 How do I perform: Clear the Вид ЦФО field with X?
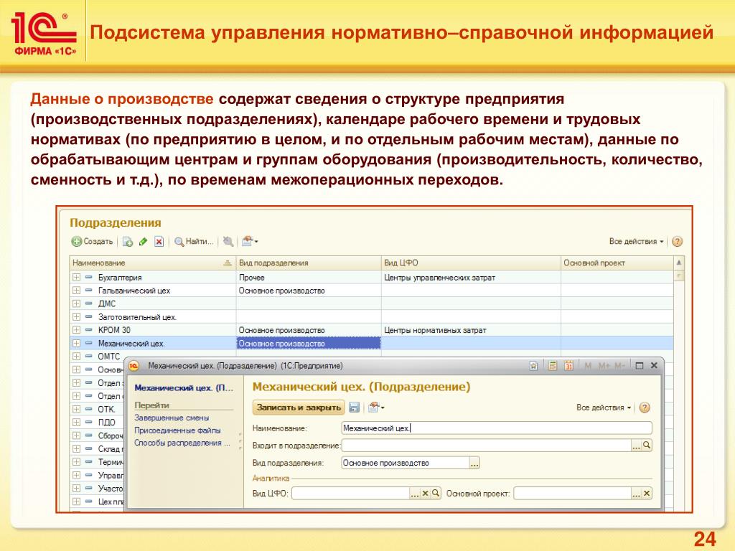(x=425, y=494)
